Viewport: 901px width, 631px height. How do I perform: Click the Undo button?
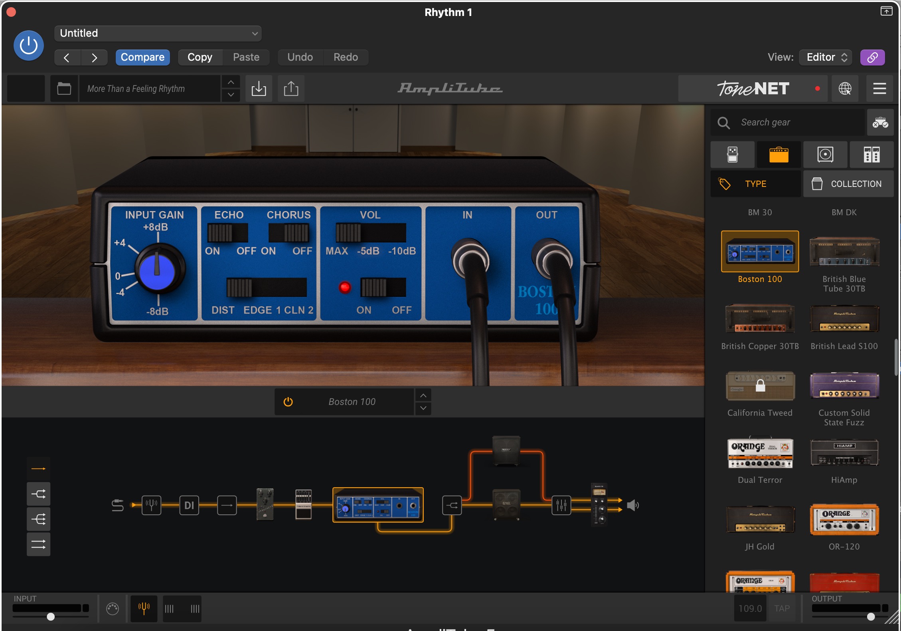pos(300,58)
